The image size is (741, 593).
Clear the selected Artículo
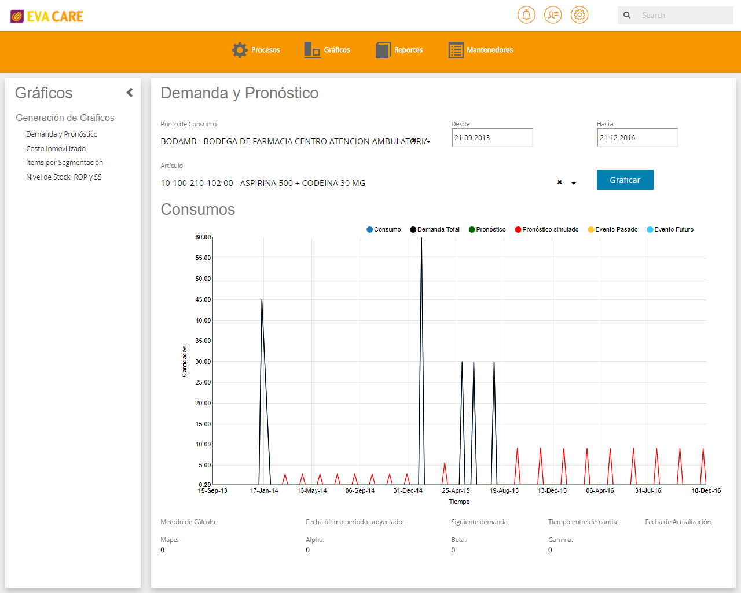(x=559, y=182)
